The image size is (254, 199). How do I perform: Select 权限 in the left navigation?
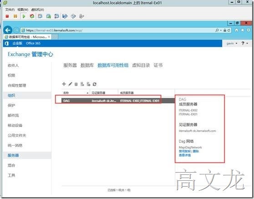coord(11,75)
